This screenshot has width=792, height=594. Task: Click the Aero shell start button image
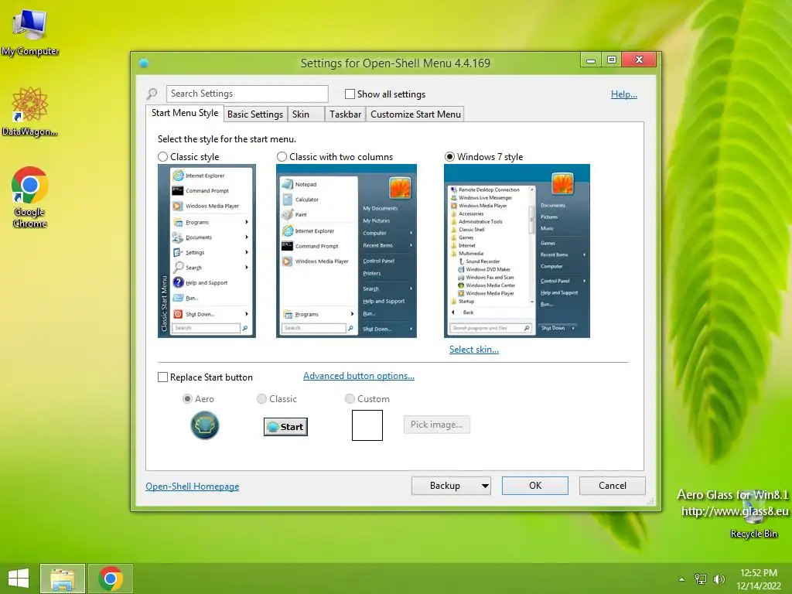[204, 425]
